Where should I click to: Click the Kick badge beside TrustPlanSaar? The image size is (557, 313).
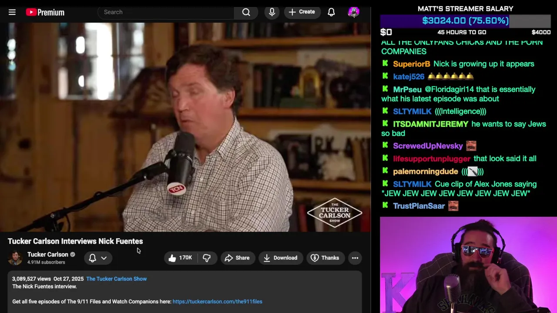pyautogui.click(x=385, y=206)
